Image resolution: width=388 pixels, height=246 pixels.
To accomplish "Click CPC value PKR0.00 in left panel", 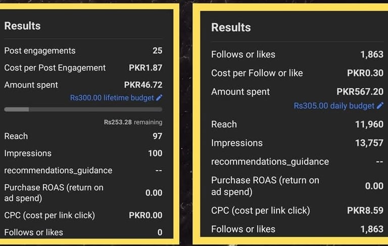I will 145,215.
